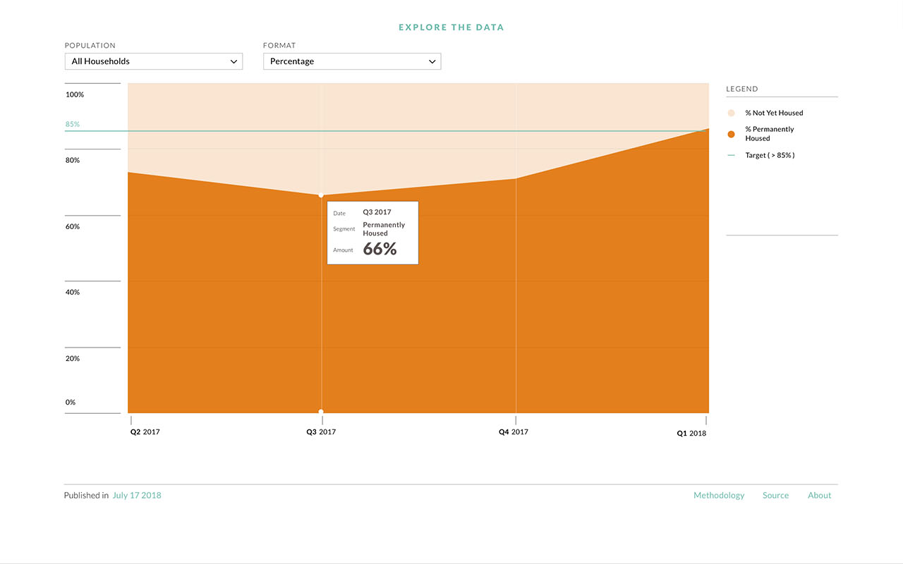Select the Q3 2017 data point marker
903x564 pixels.
click(321, 196)
